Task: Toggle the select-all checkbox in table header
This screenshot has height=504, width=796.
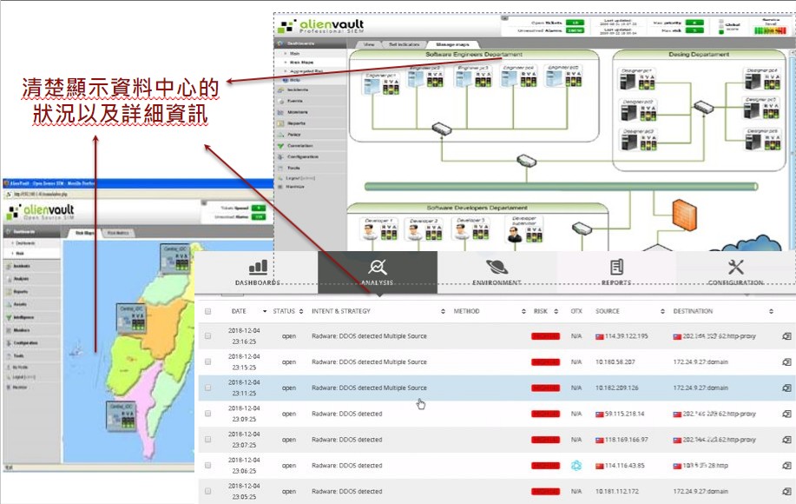Action: tap(207, 311)
